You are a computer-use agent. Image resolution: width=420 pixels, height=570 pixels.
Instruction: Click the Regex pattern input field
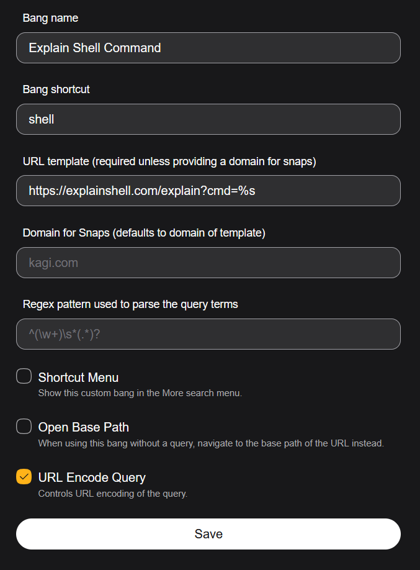(x=208, y=334)
